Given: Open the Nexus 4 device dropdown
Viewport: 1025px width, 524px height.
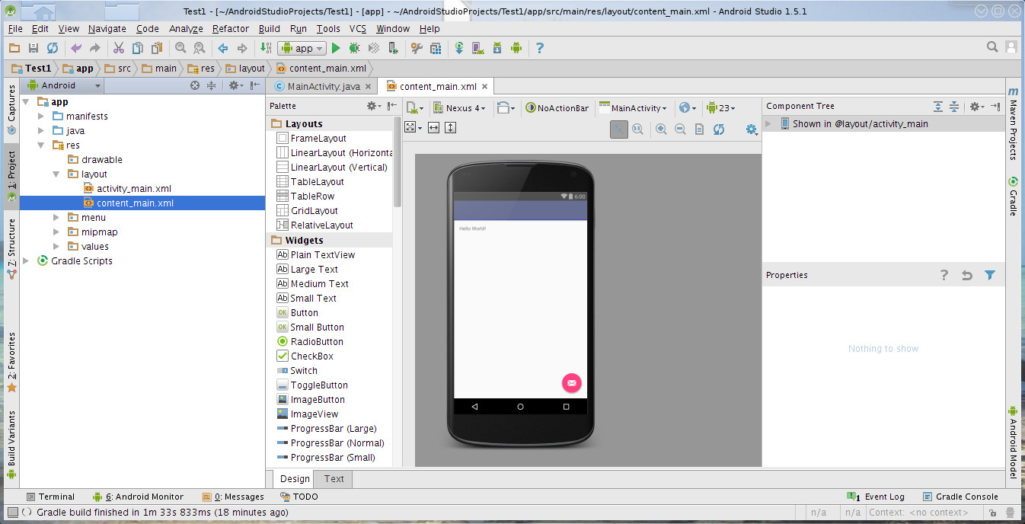Looking at the screenshot, I should click(x=459, y=108).
